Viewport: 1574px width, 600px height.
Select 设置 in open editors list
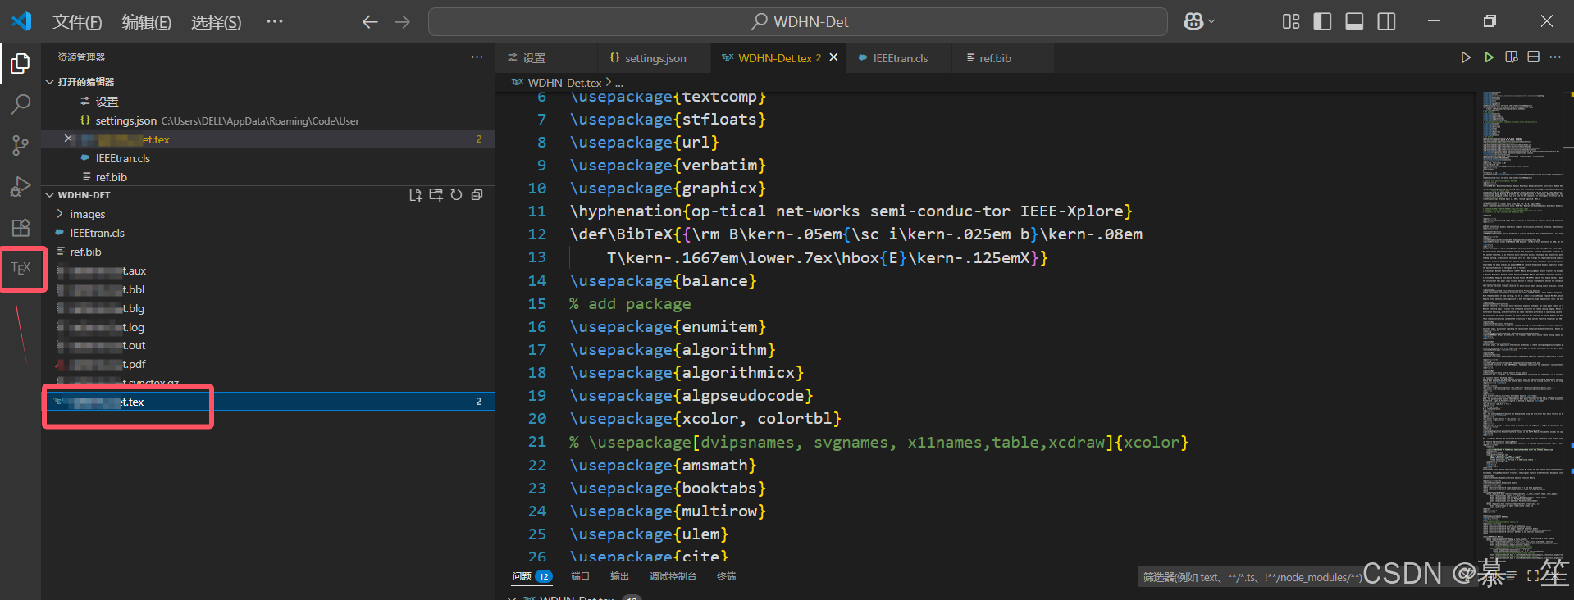point(268,102)
